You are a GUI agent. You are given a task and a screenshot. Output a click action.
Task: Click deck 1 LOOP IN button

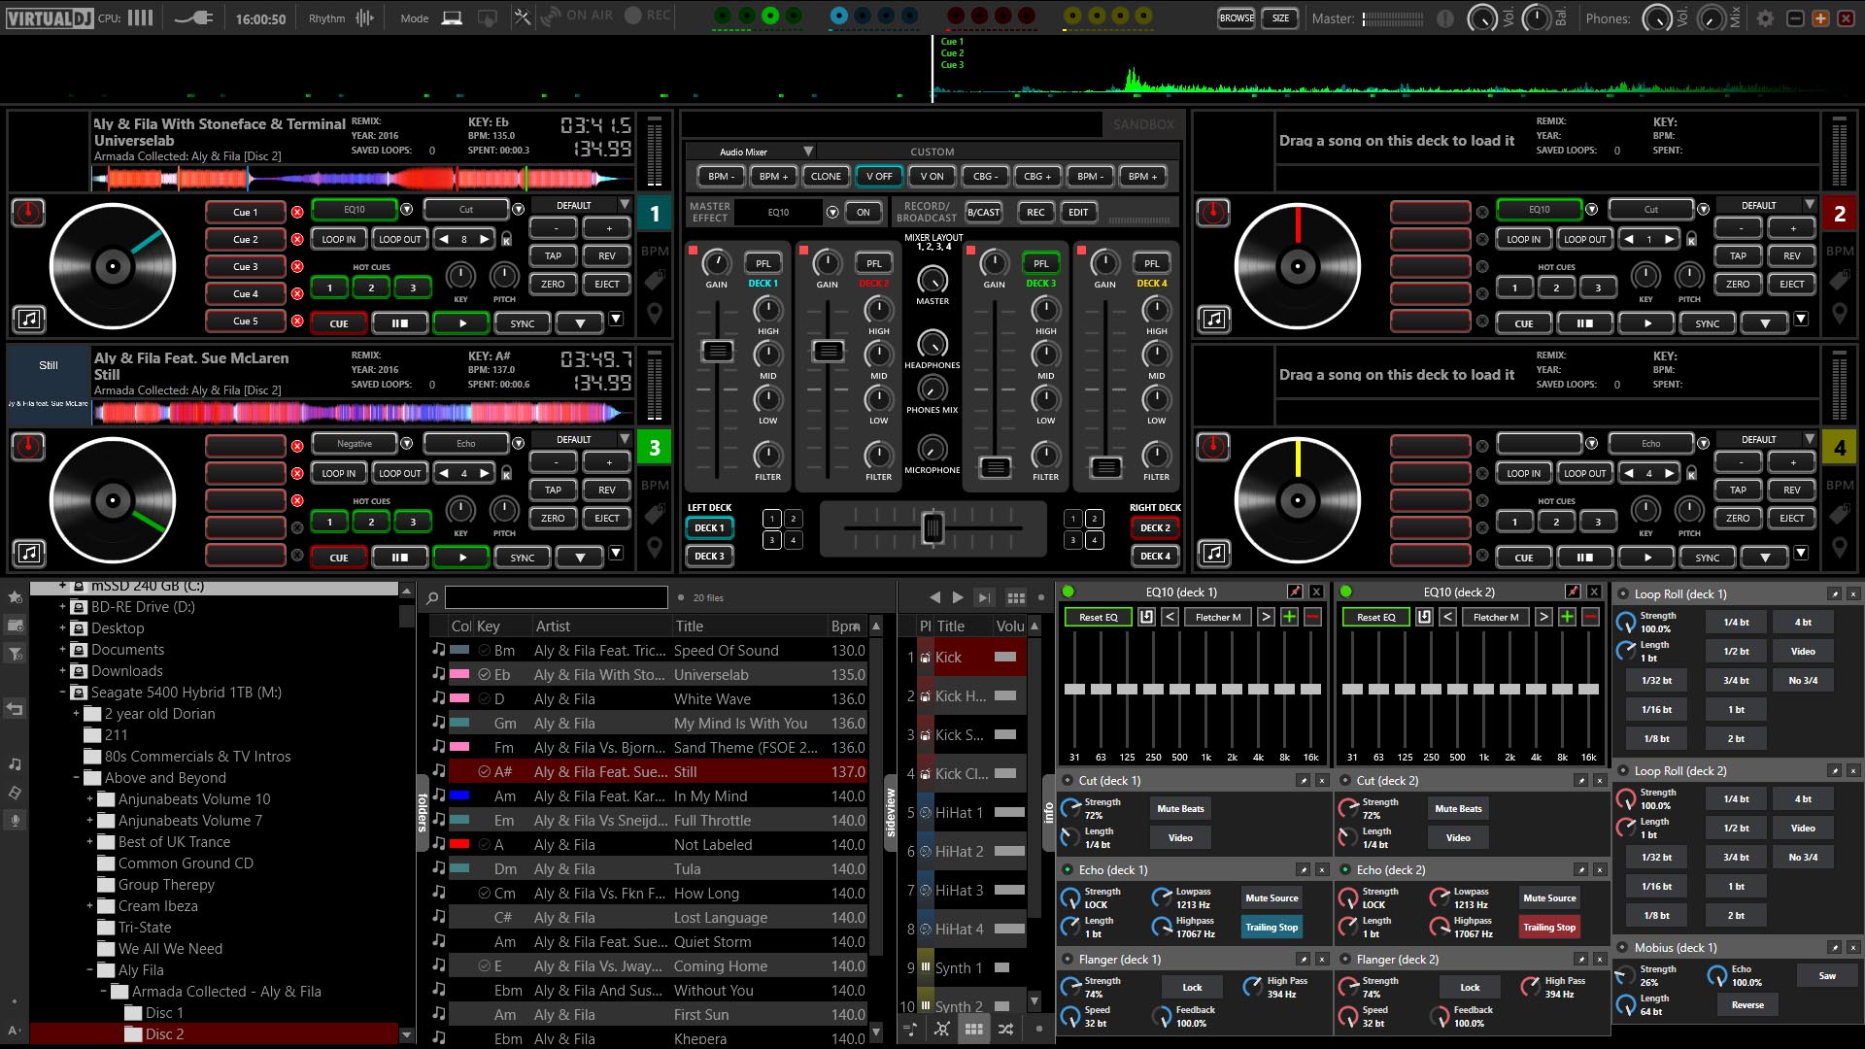[339, 239]
